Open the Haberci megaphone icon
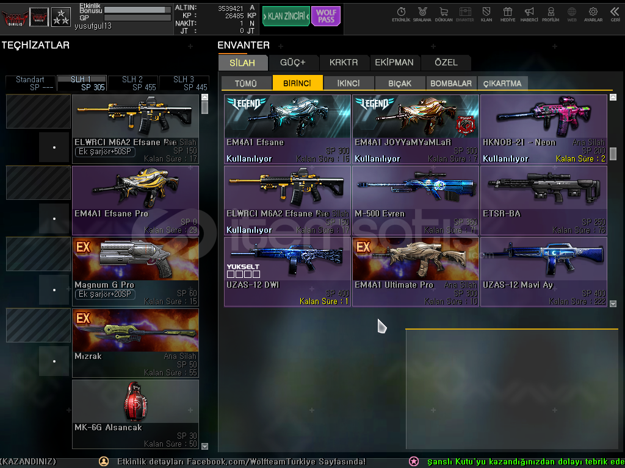Screen dimensions: 625x468 [x=529, y=15]
